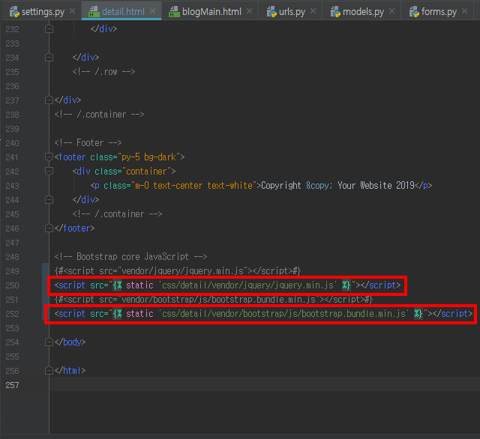Viewport: 480px width, 439px height.
Task: Switch to the forms.py tab
Action: [439, 12]
